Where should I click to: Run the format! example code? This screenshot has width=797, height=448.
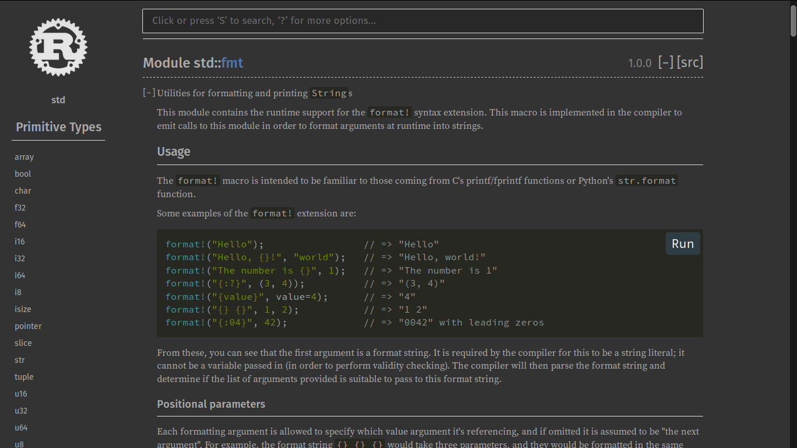click(x=682, y=244)
